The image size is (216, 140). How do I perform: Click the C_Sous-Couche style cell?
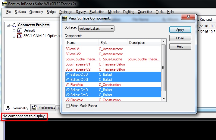click(111, 59)
